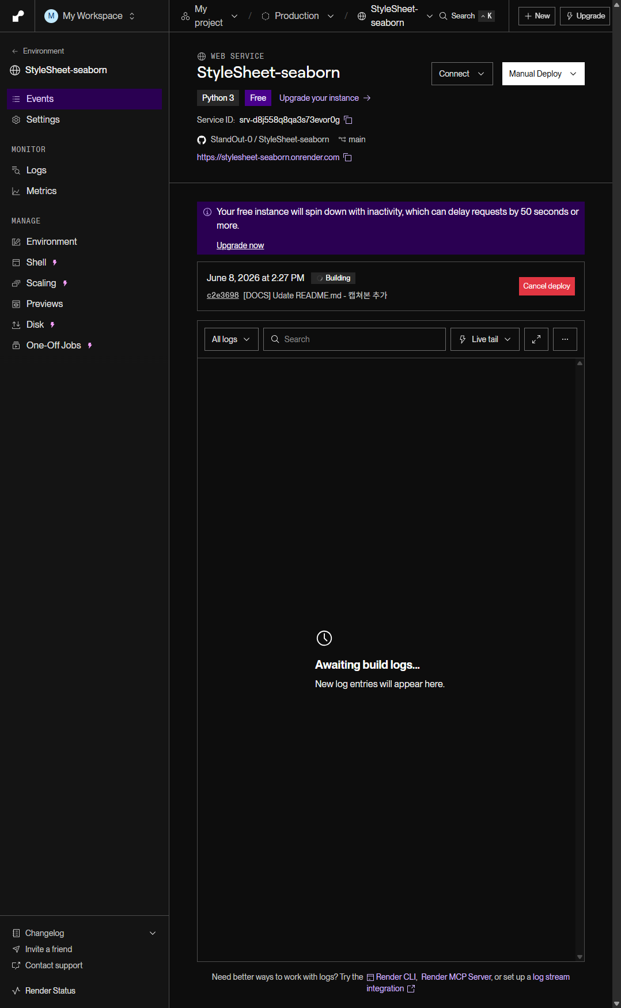Click the Metrics chart icon
621x1008 pixels.
[16, 191]
